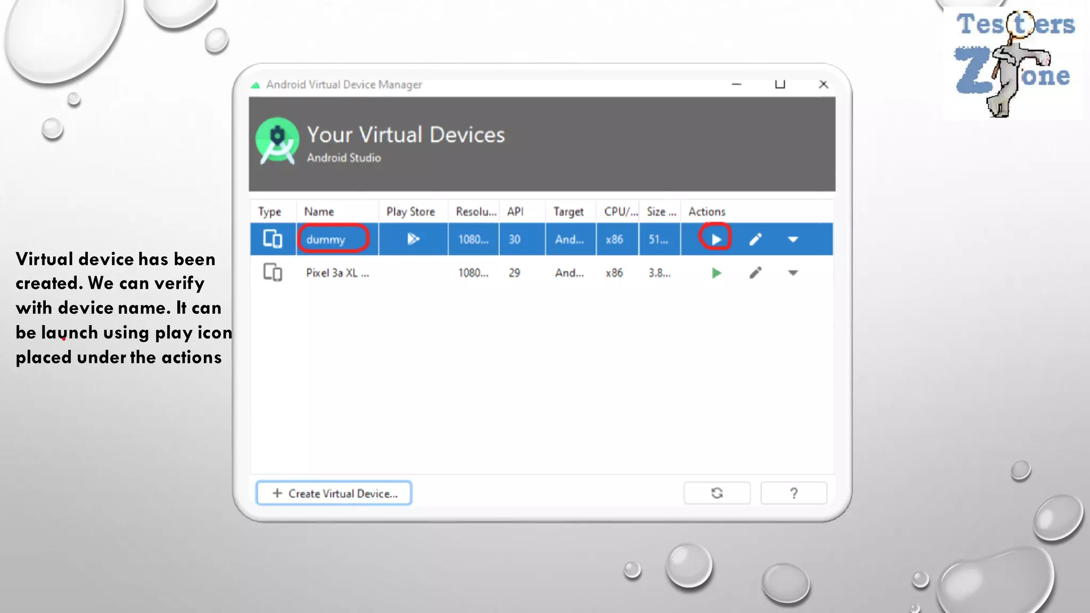Launch the Pixel 3a XL device

point(716,273)
